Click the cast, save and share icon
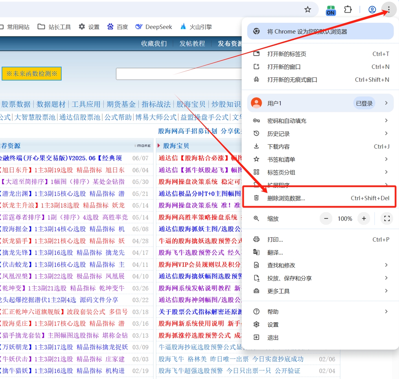399x379 pixels. (x=256, y=278)
